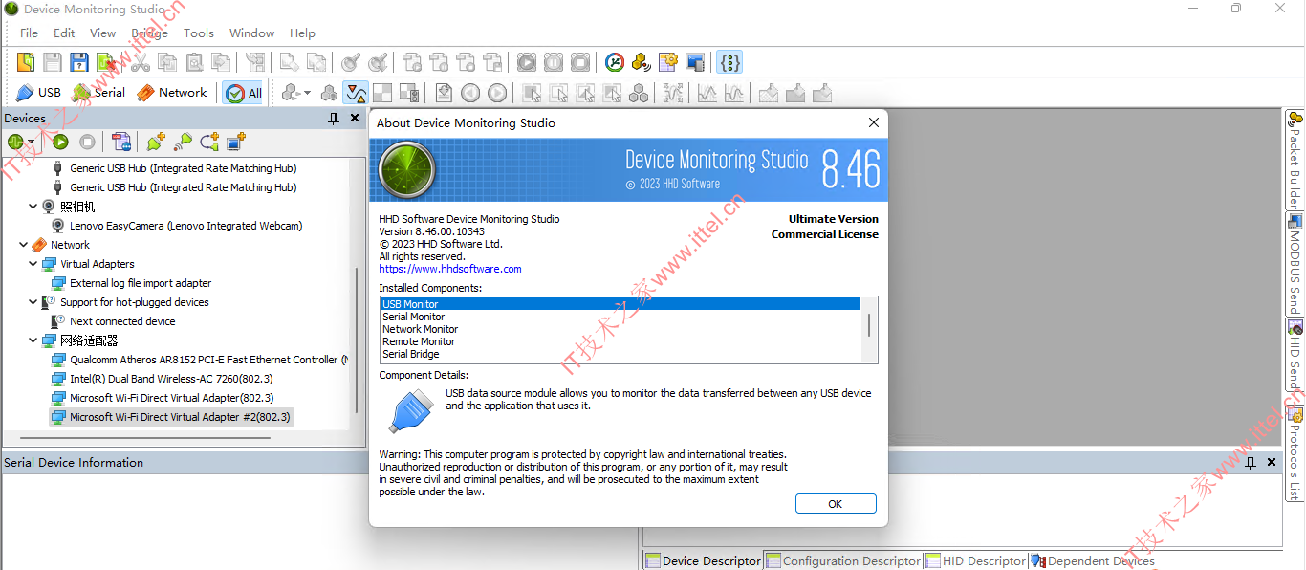Screen dimensions: 1306x570
Task: Switch to the Device Descriptor tab
Action: 704,561
